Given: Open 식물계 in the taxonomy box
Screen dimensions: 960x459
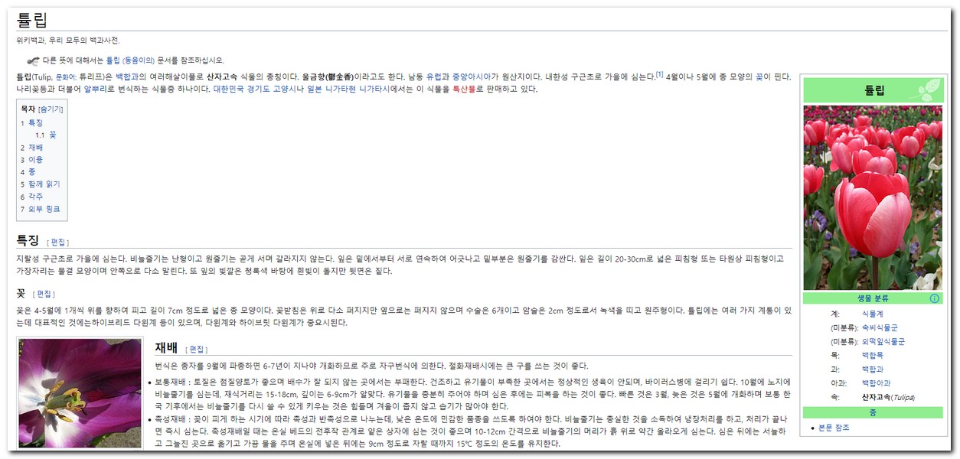Looking at the screenshot, I should tap(872, 314).
